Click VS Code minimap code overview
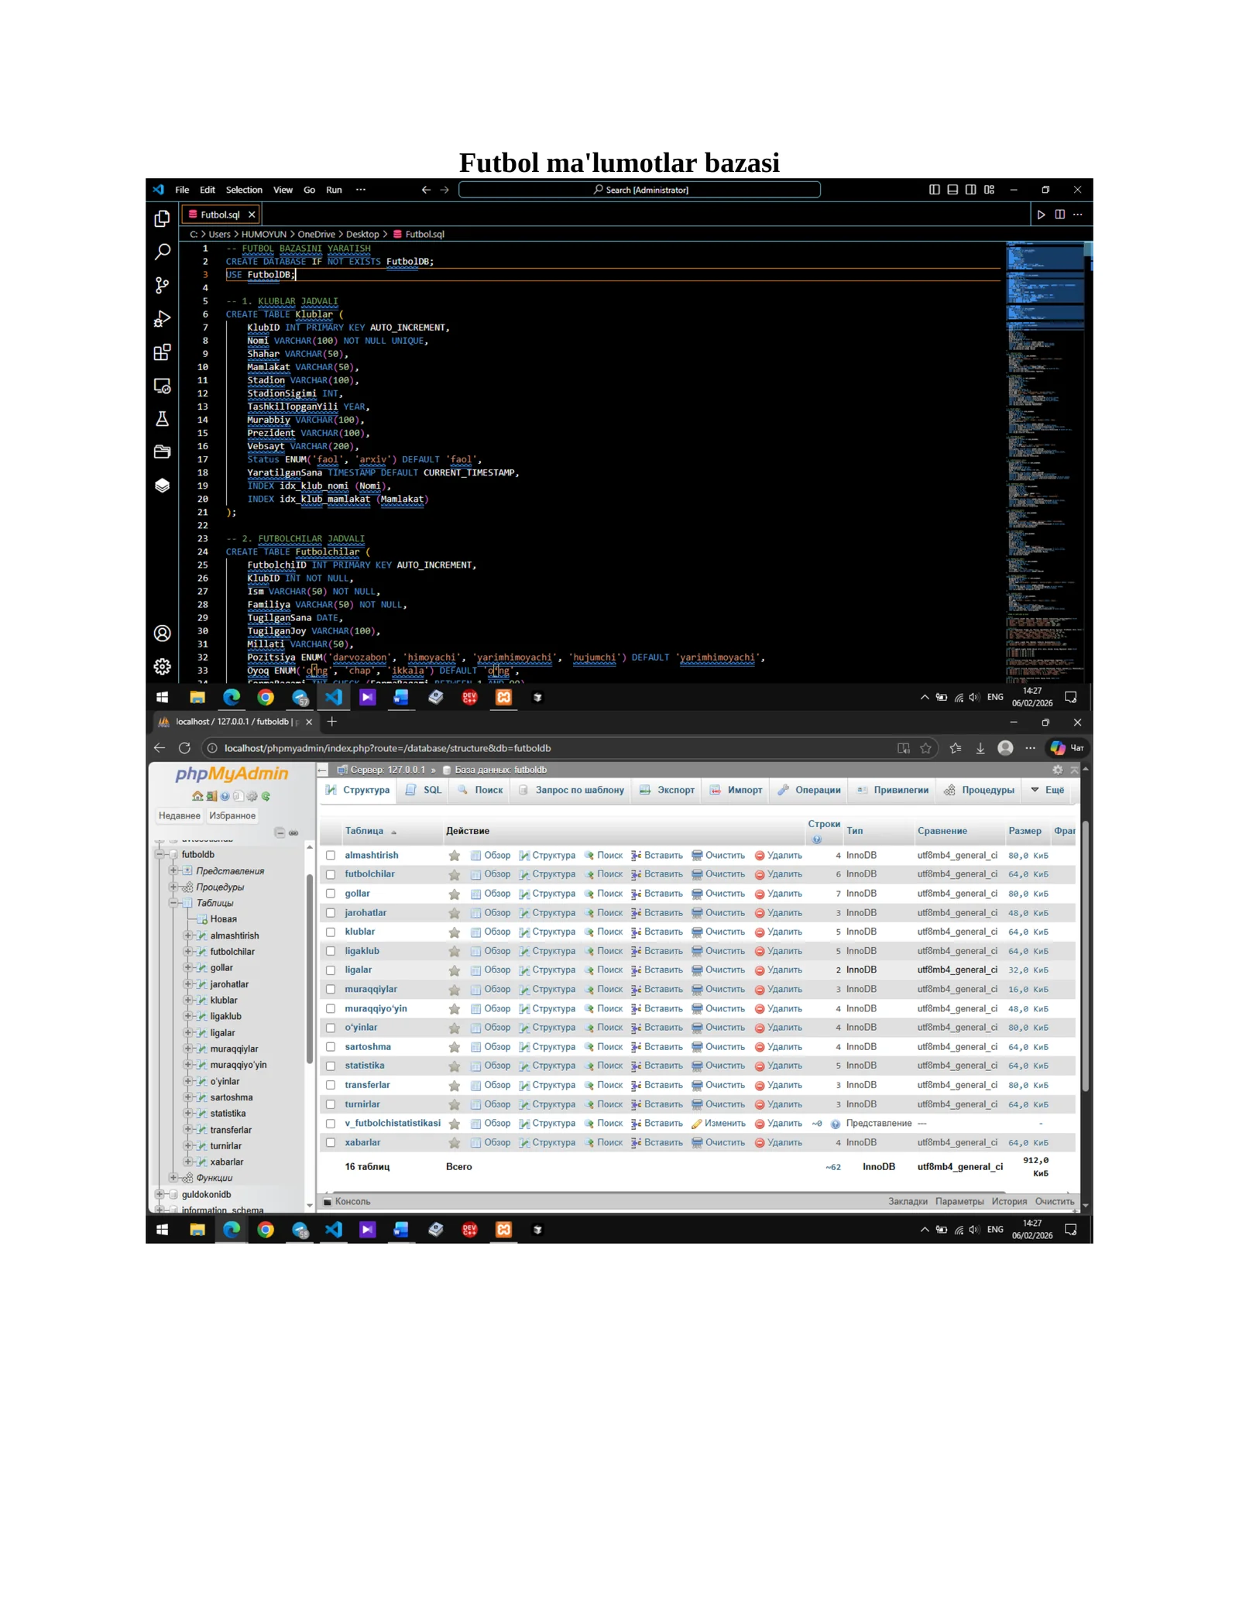Image resolution: width=1239 pixels, height=1603 pixels. [x=1045, y=462]
